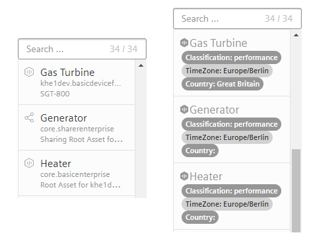This screenshot has width=313, height=241.
Task: Click filled hexagon icon of Heater in right list
Action: [184, 176]
